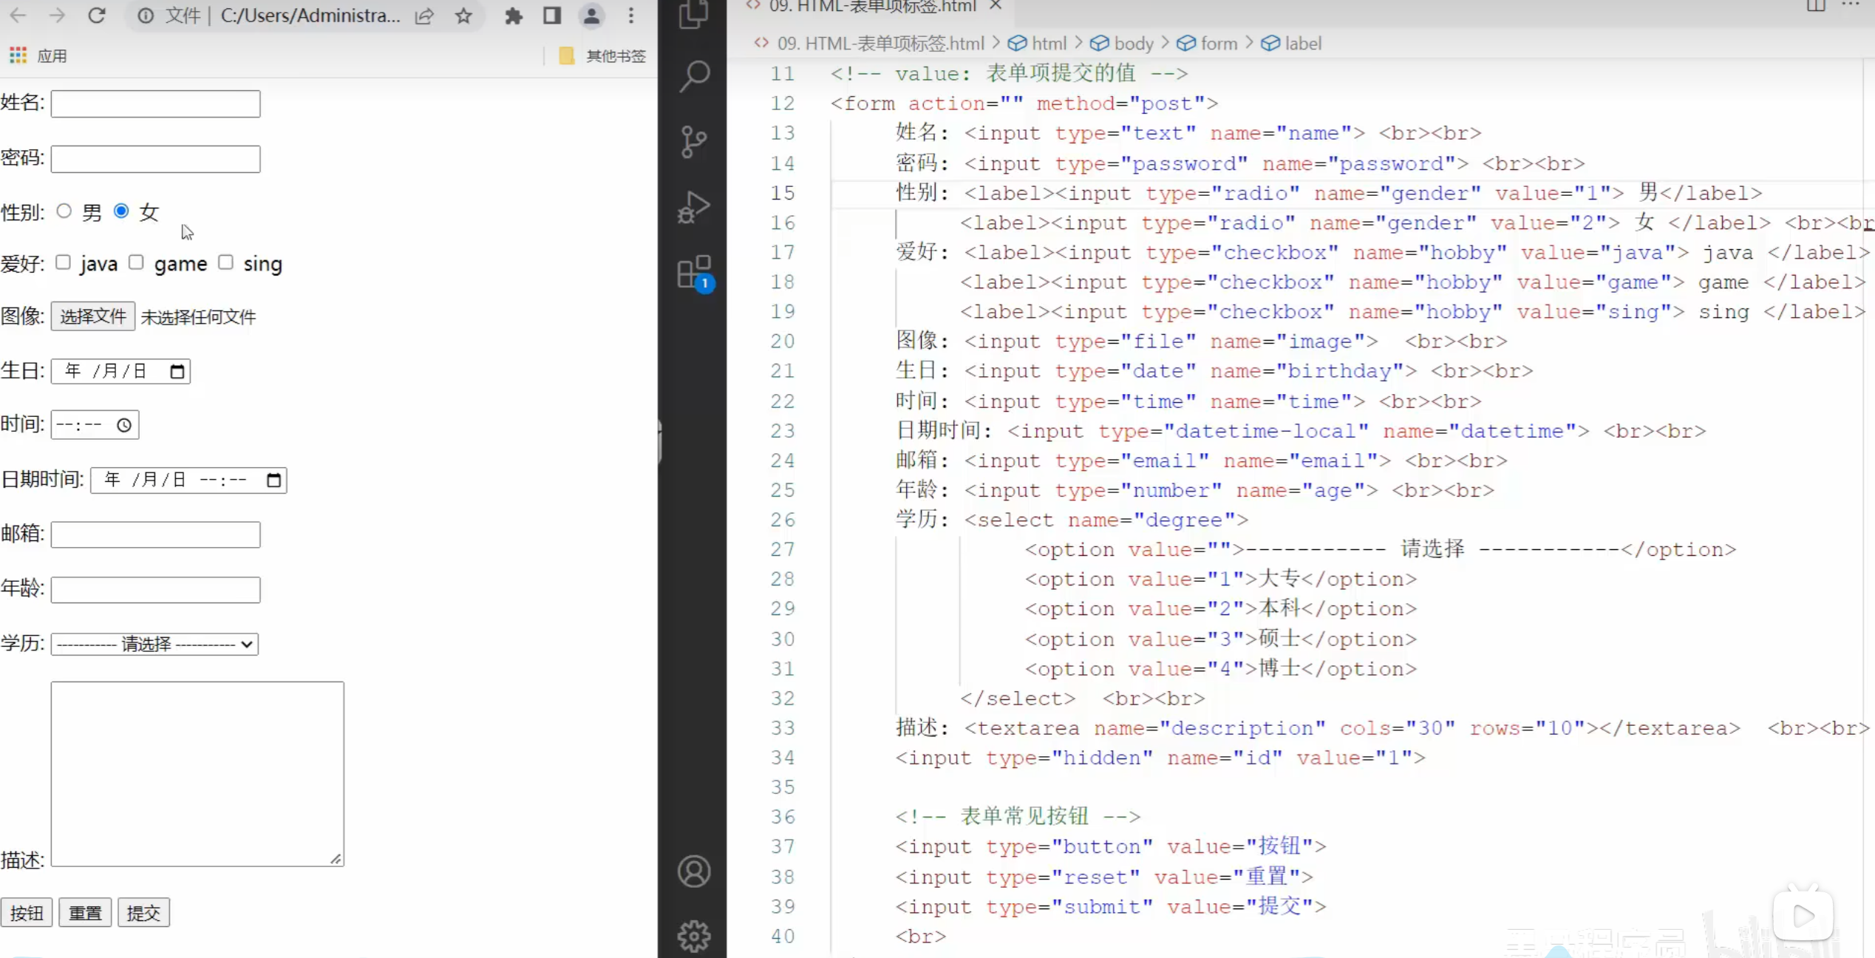Open the Source Control view icon

(x=694, y=141)
